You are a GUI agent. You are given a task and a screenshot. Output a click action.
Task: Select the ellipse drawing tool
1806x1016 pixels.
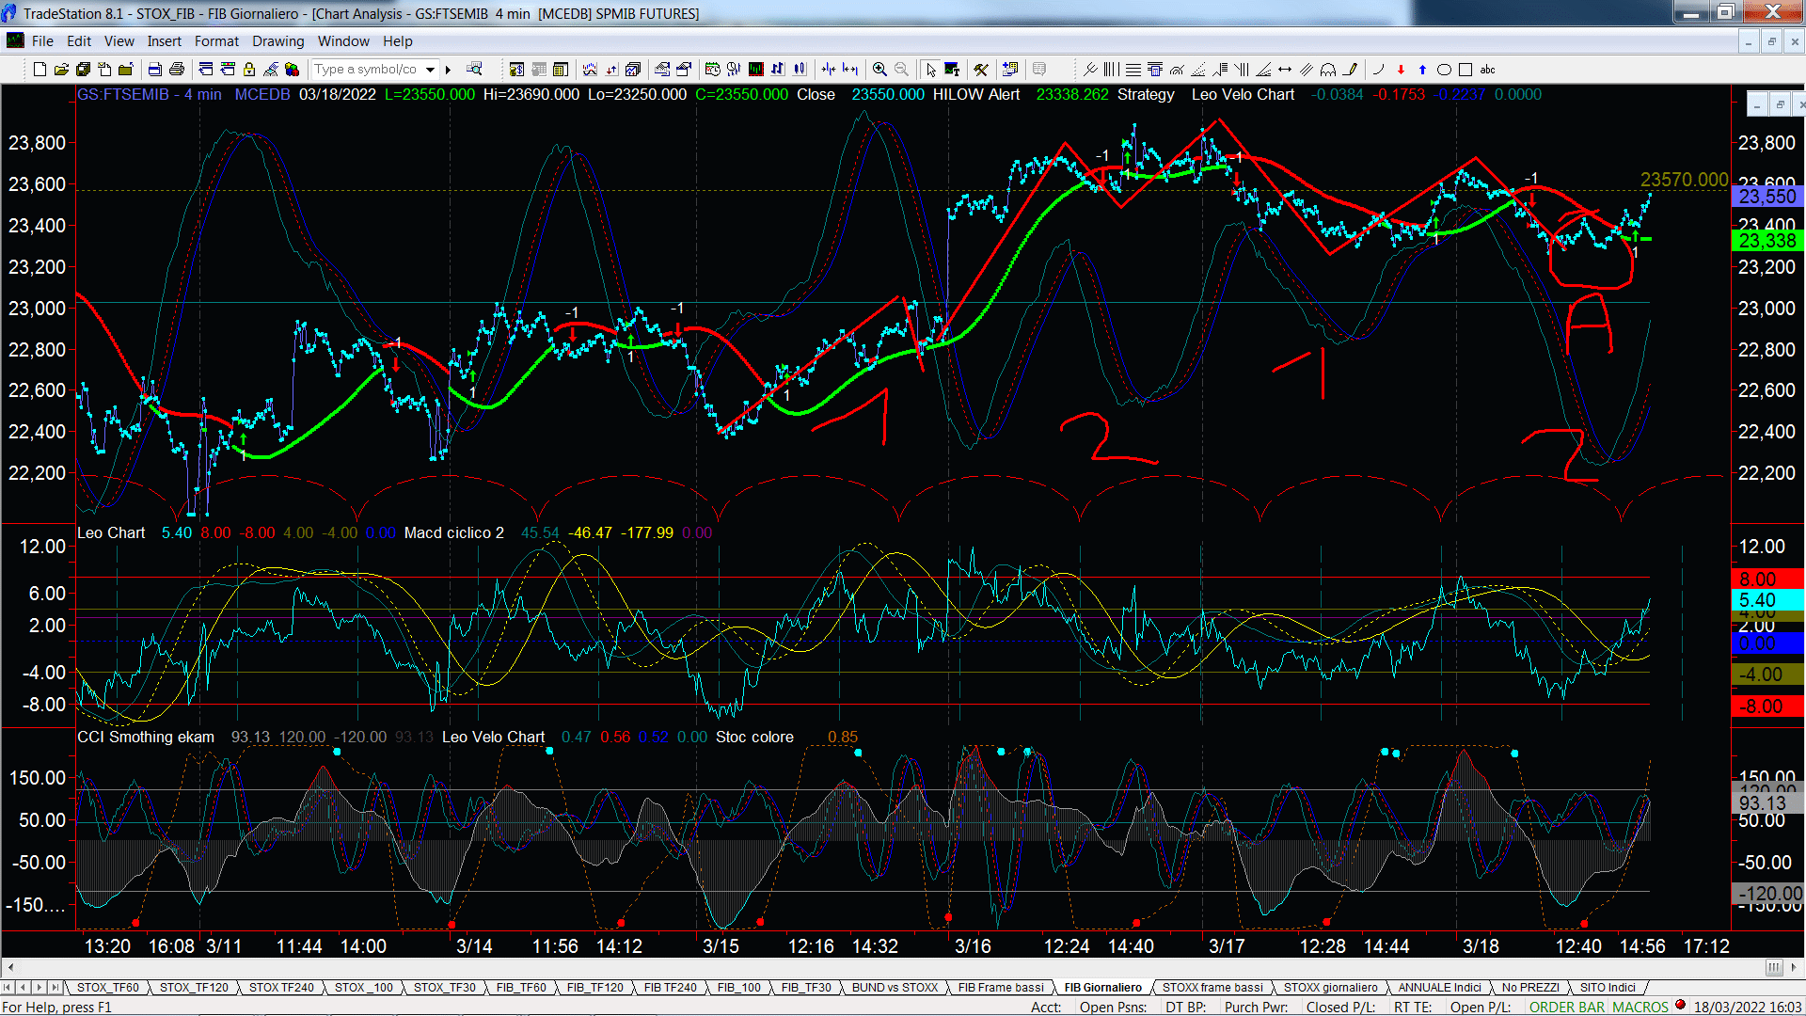click(1444, 70)
